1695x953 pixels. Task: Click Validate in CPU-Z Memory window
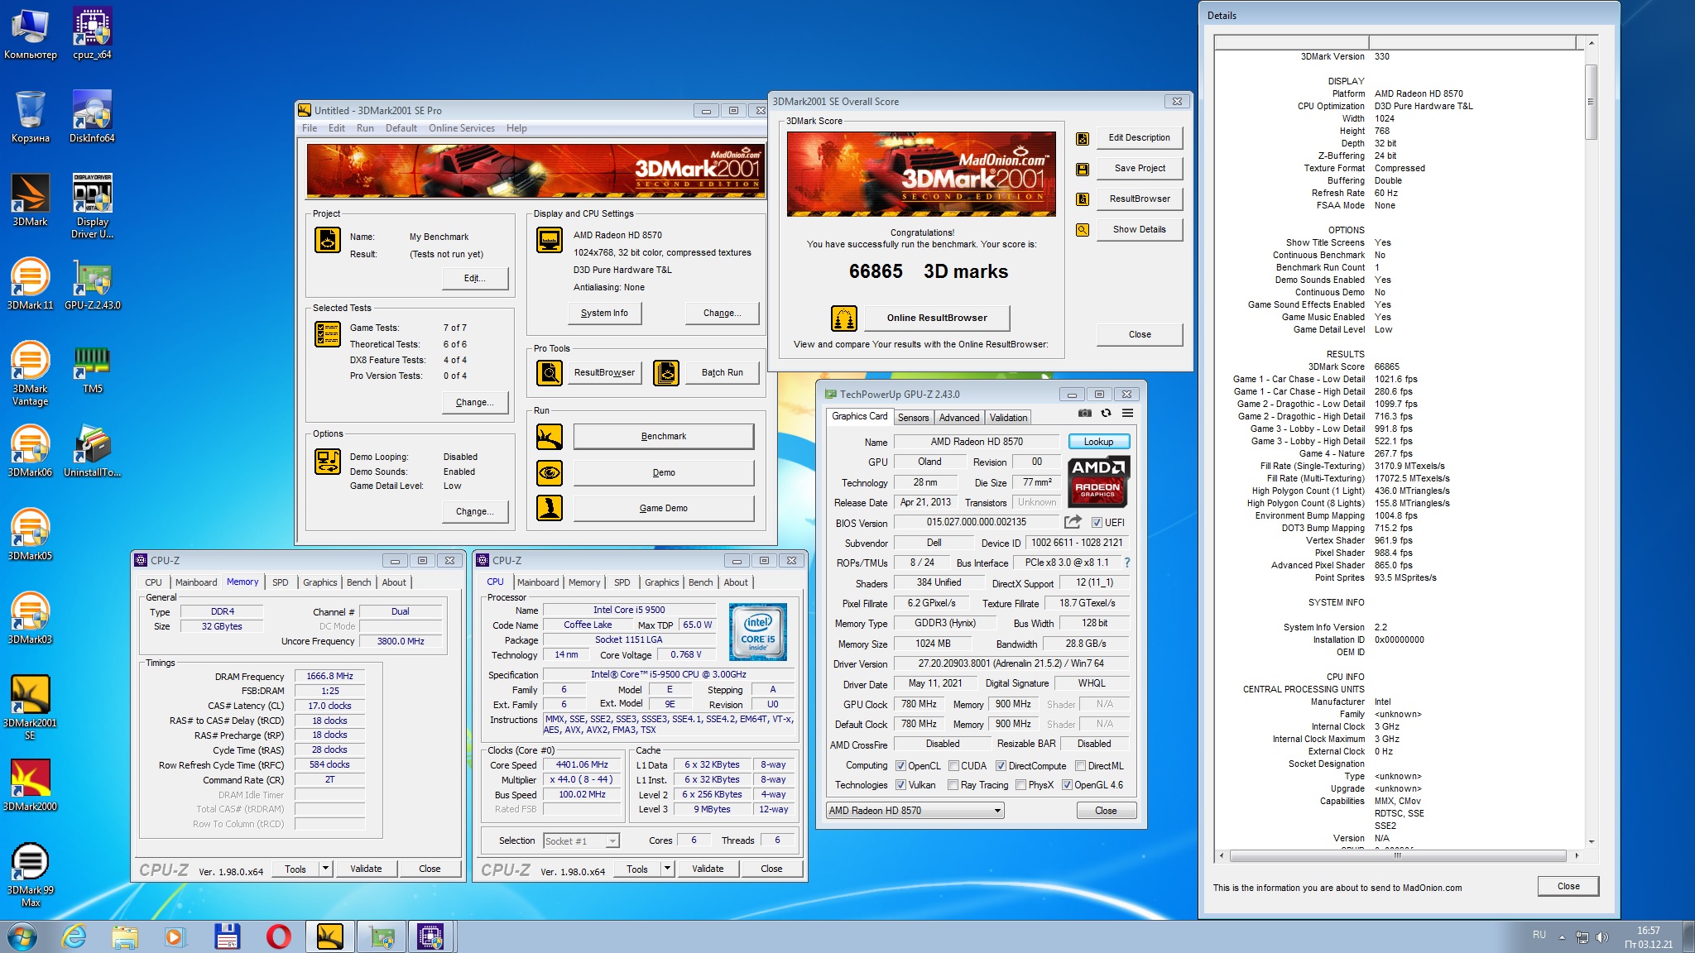tap(366, 869)
